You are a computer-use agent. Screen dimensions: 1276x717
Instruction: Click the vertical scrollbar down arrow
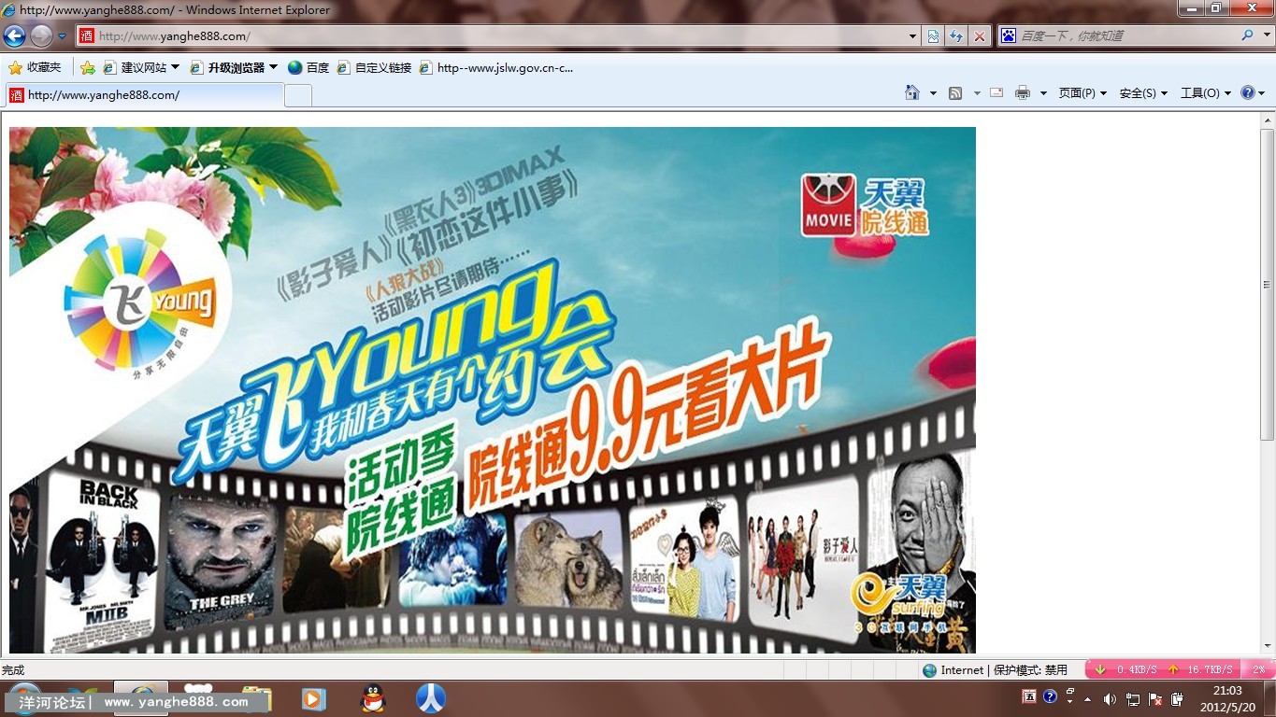(x=1268, y=645)
